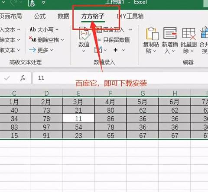Click cell with value 91
The width and height of the screenshot is (208, 192).
click(x=46, y=135)
